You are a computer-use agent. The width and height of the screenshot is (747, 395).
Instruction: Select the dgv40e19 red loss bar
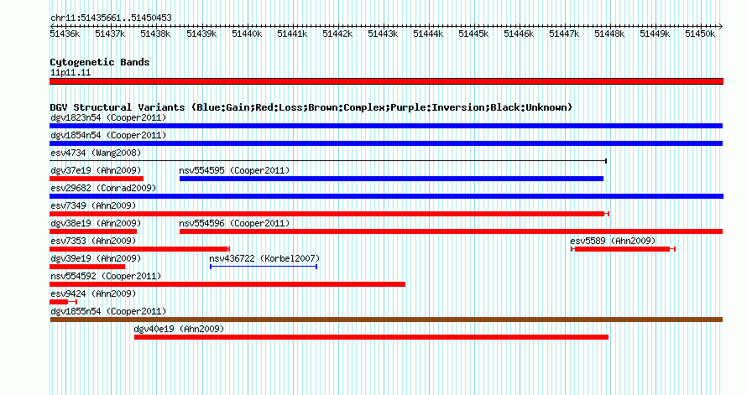pos(371,337)
